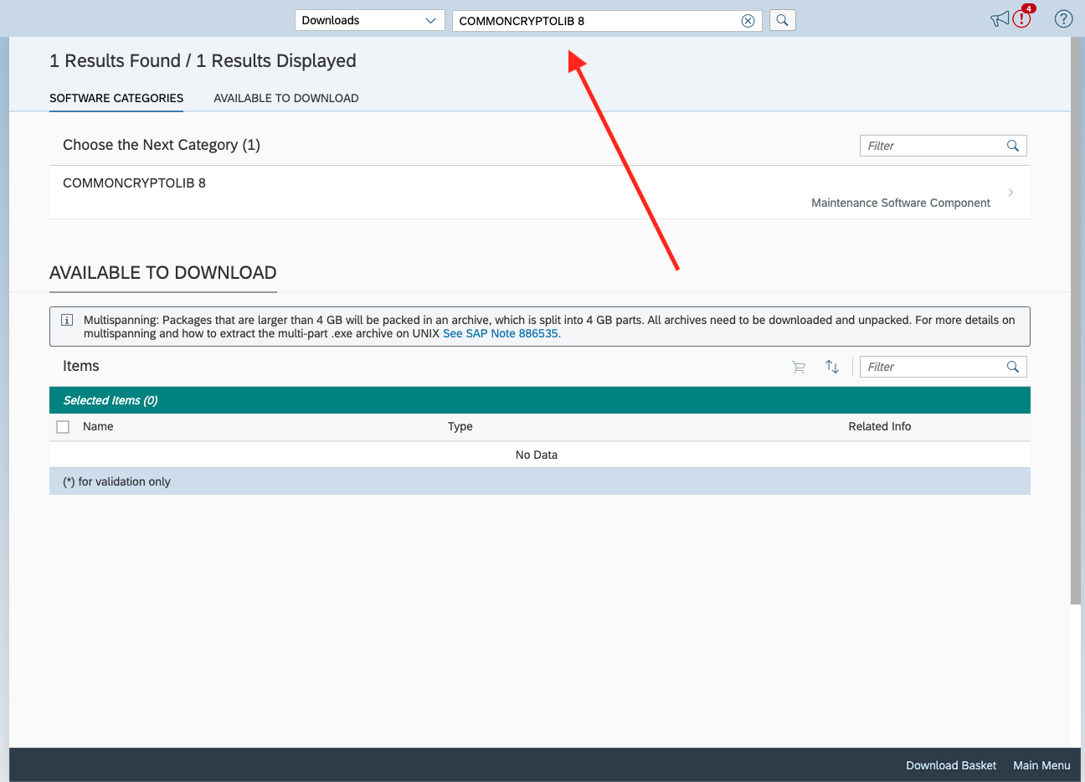1085x782 pixels.
Task: Open the See SAP Note 886535 link
Action: pyautogui.click(x=501, y=333)
